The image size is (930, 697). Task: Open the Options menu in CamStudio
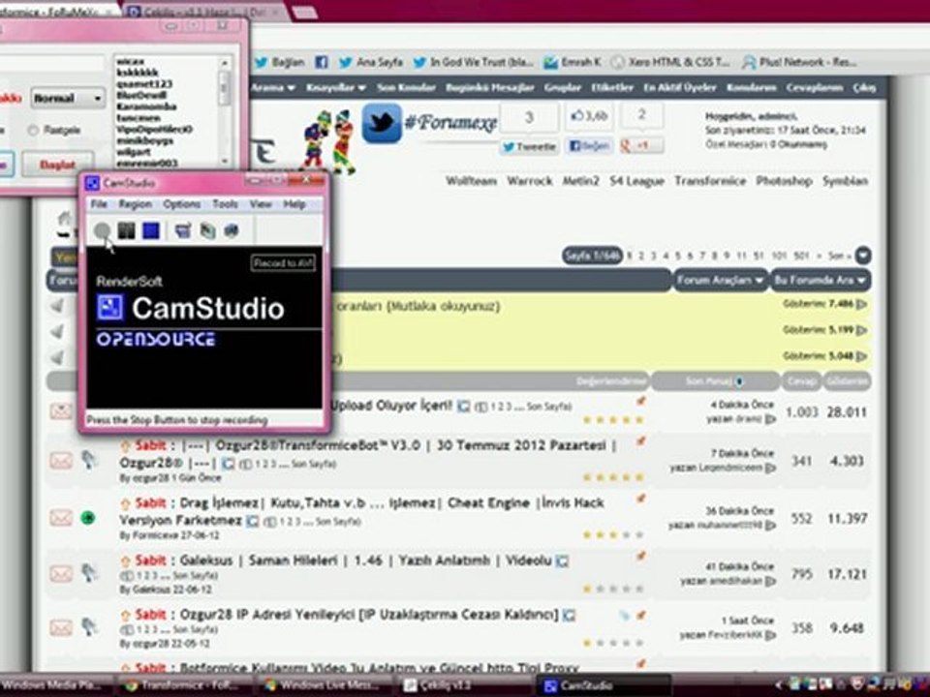(181, 204)
